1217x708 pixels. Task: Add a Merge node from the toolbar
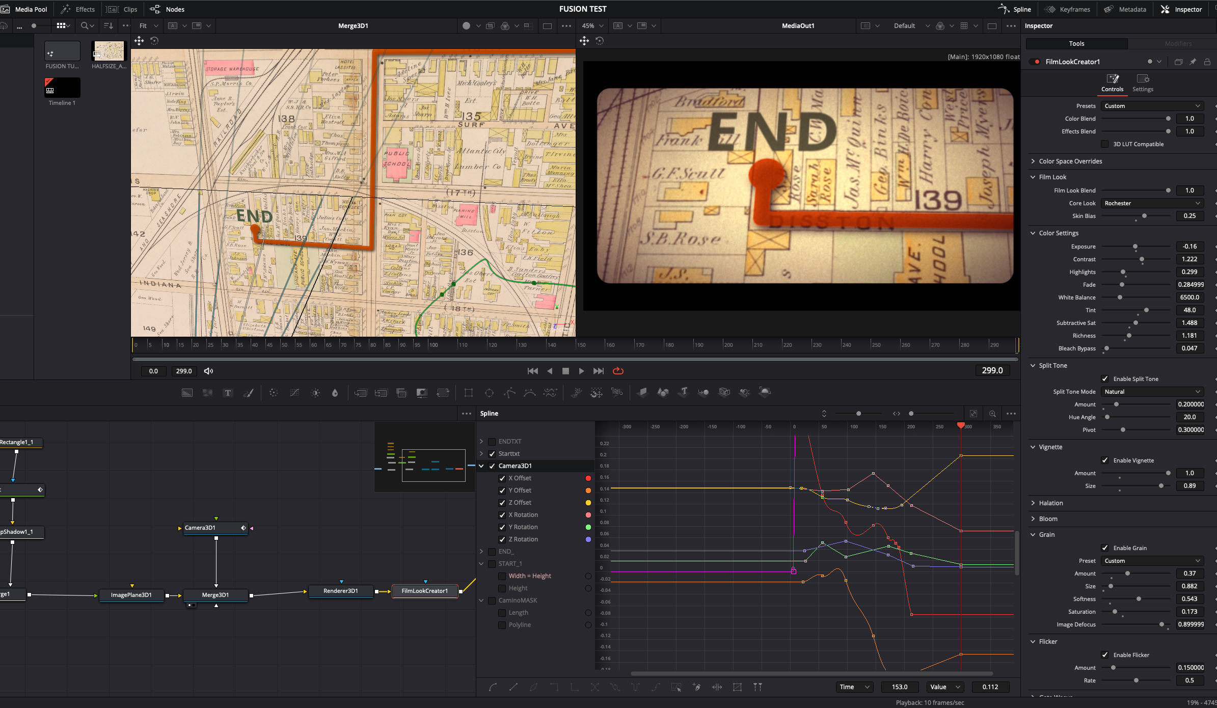click(x=361, y=393)
